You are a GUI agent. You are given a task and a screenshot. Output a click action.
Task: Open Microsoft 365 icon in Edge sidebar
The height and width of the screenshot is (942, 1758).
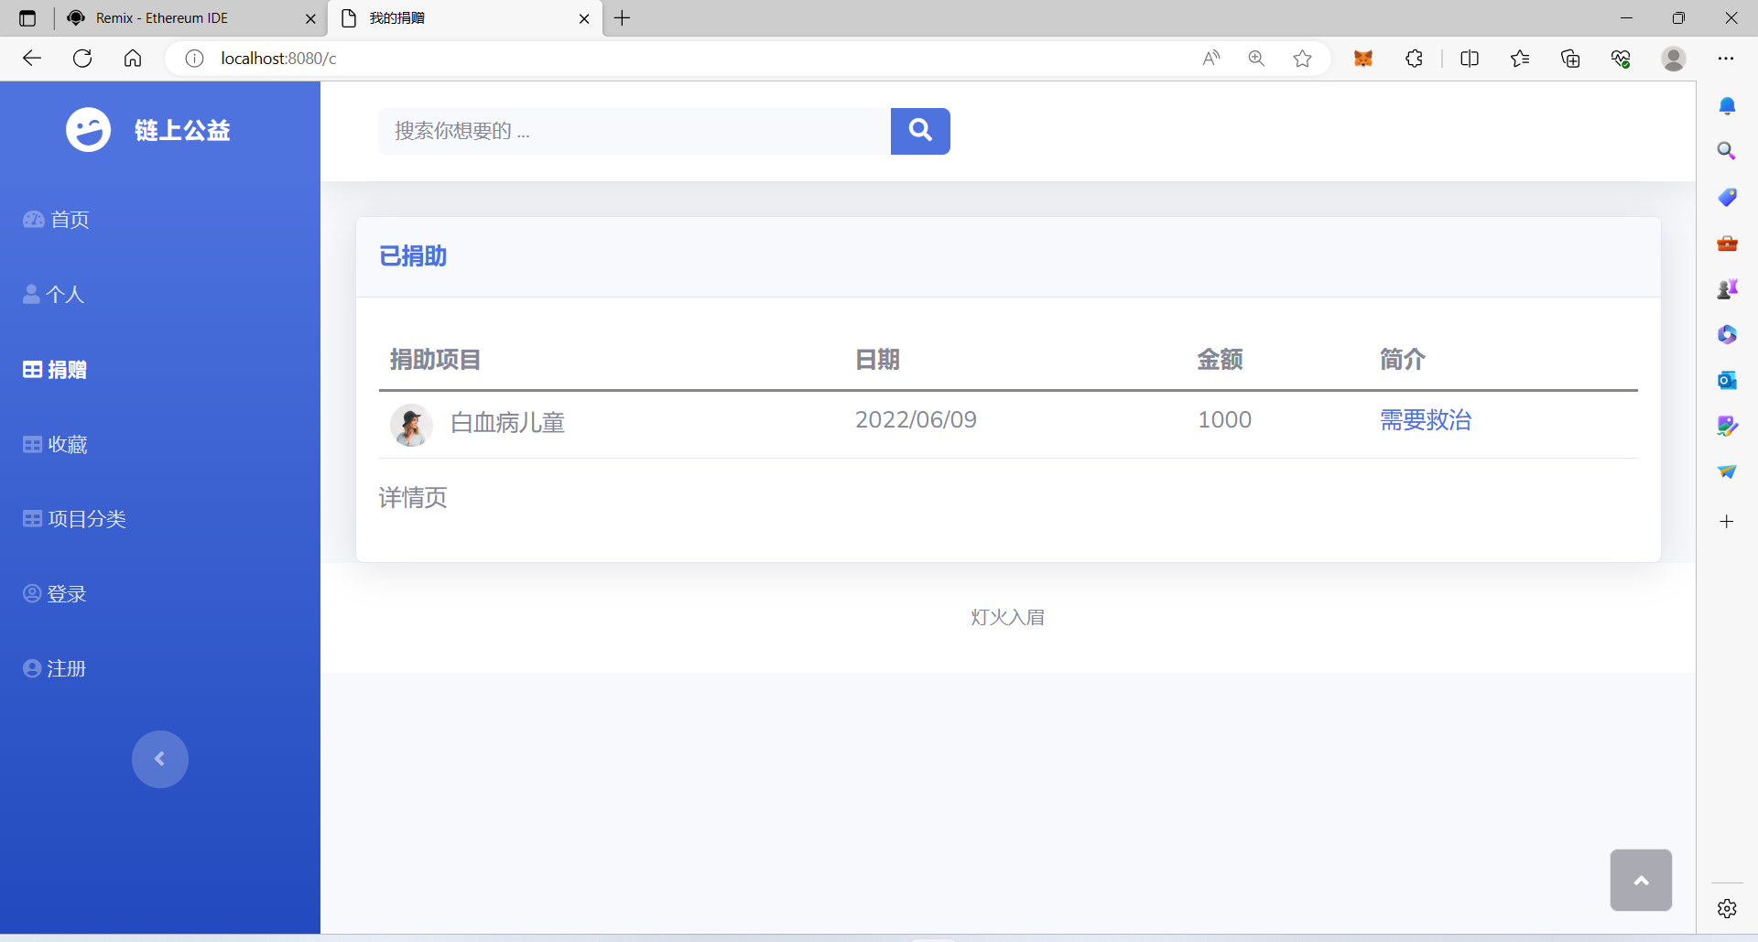(1727, 334)
